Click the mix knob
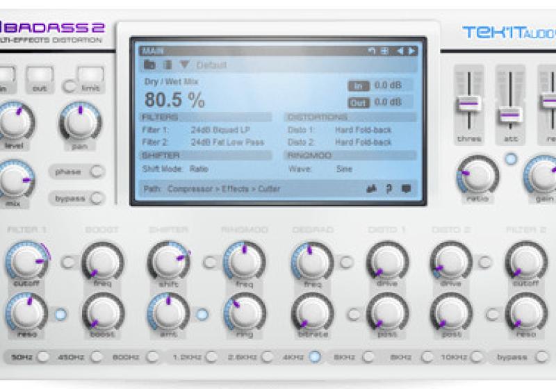The width and height of the screenshot is (556, 389). point(14,180)
